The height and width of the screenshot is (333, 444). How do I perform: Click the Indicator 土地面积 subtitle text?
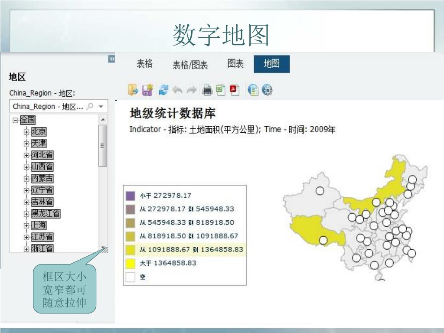(x=232, y=129)
